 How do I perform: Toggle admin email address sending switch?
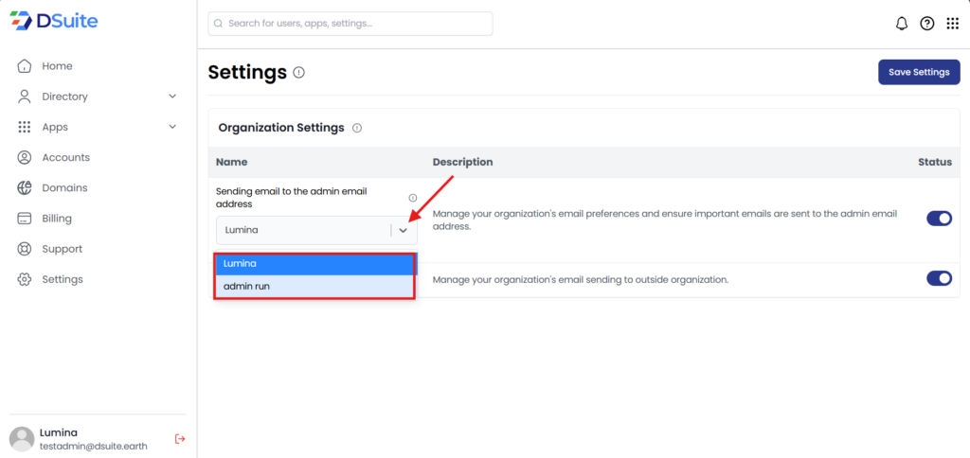click(939, 219)
